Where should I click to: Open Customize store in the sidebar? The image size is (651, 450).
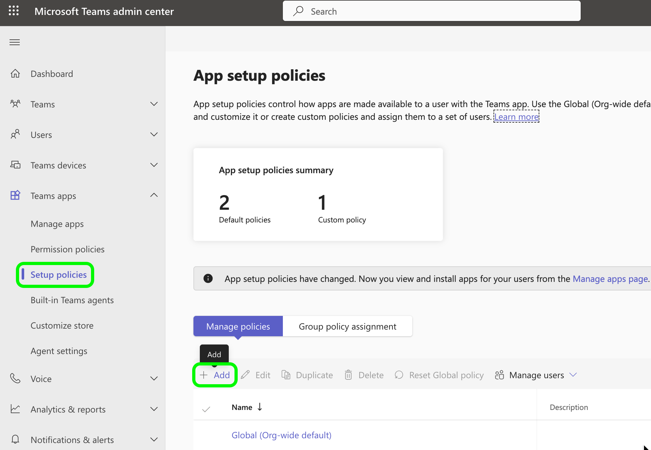[x=62, y=325]
